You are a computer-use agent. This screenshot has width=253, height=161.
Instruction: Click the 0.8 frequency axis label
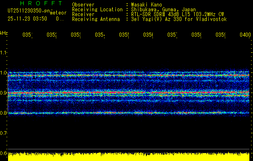tap(3, 113)
